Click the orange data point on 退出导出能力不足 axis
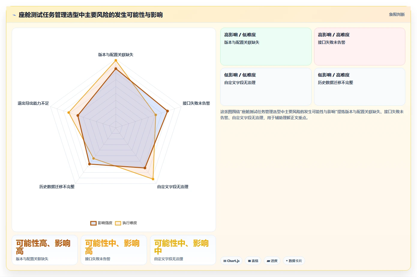Viewport: 417px width, 277px height. (x=69, y=113)
